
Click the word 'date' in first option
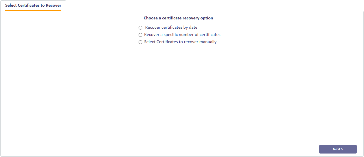193,28
